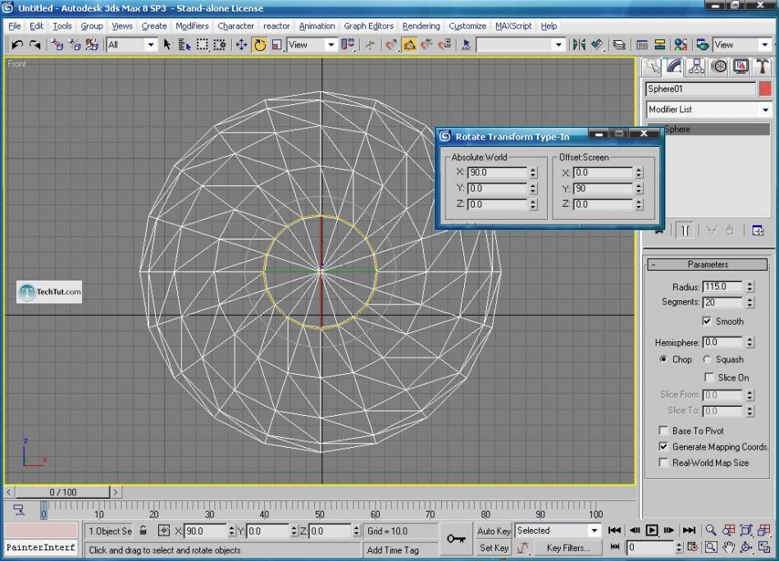Activate the Select and Scale tool
Screen dimensions: 779x561
[x=276, y=45]
